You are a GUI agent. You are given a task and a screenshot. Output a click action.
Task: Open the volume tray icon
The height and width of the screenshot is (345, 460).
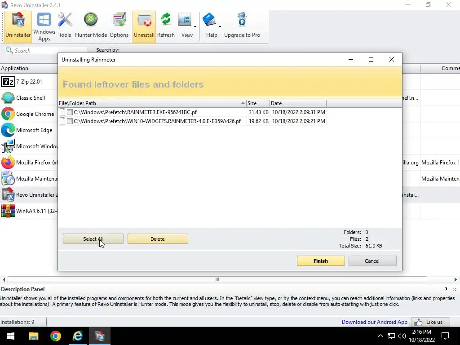click(x=402, y=336)
